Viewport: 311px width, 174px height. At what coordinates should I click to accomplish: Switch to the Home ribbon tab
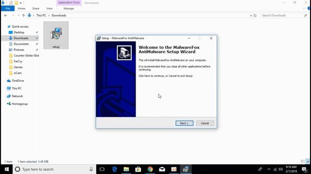click(21, 9)
